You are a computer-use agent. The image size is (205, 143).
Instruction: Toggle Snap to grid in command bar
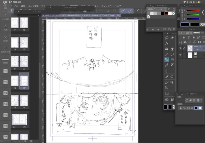point(137,11)
